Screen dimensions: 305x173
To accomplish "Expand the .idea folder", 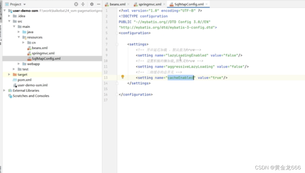I will 9,16.
